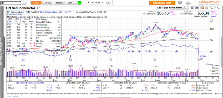223x98 pixels.
Task: Click the chart view icon beside Add to List
Action: click(x=192, y=8)
